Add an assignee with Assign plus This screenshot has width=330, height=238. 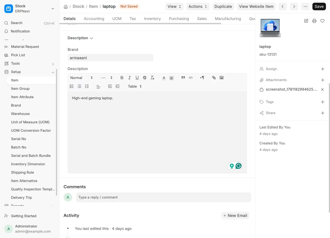point(323,69)
